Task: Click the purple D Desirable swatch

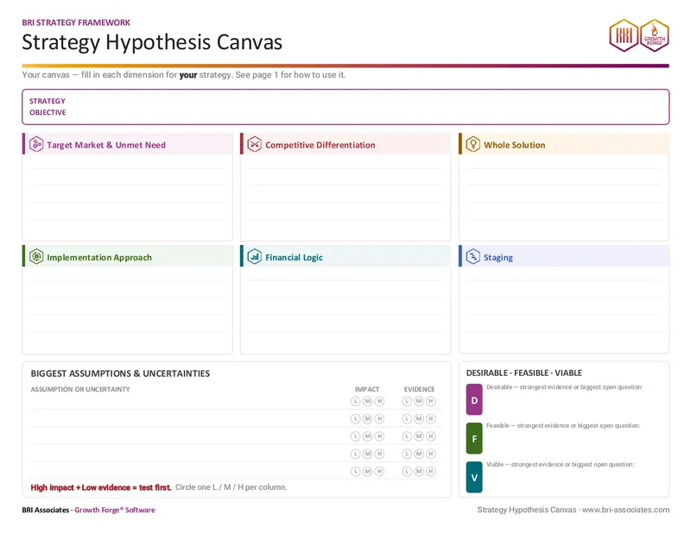Action: [474, 399]
